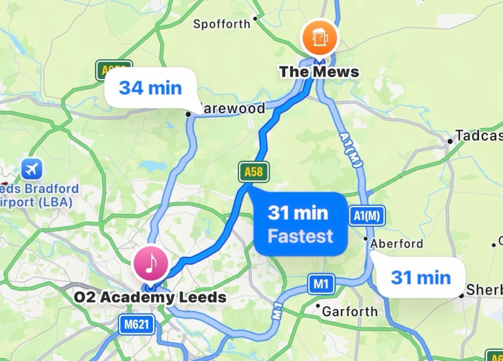The image size is (503, 361).
Task: Click the M621 motorway shield
Action: click(137, 325)
